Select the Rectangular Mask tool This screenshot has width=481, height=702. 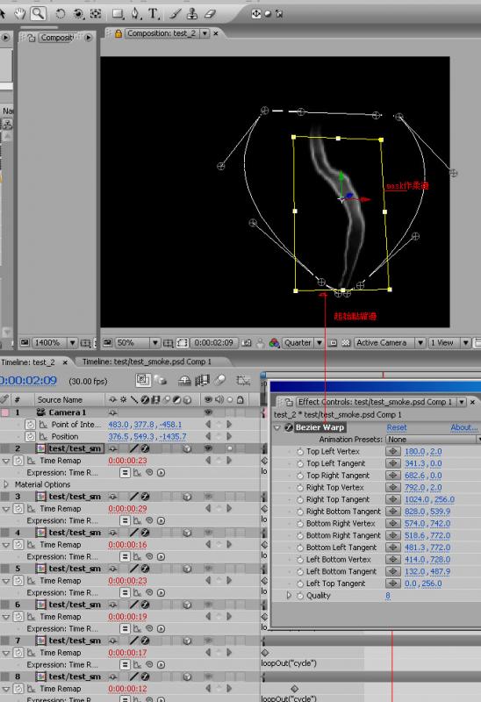(118, 14)
